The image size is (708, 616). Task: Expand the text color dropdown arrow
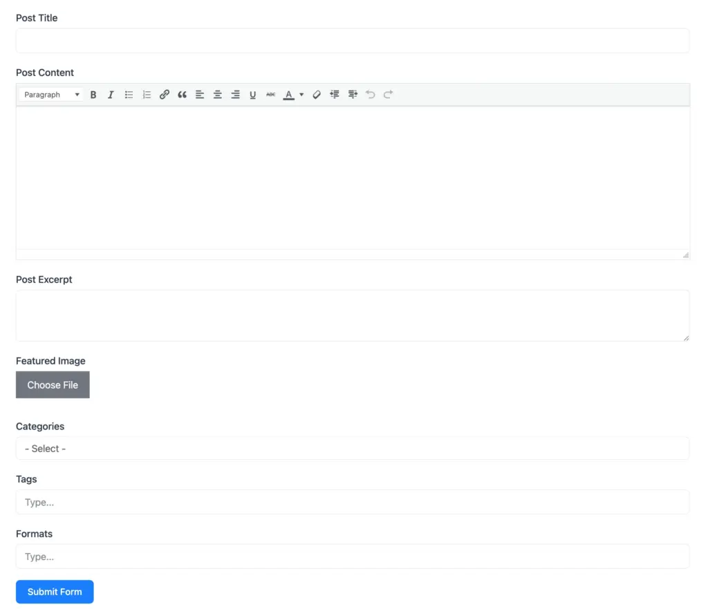pos(302,95)
